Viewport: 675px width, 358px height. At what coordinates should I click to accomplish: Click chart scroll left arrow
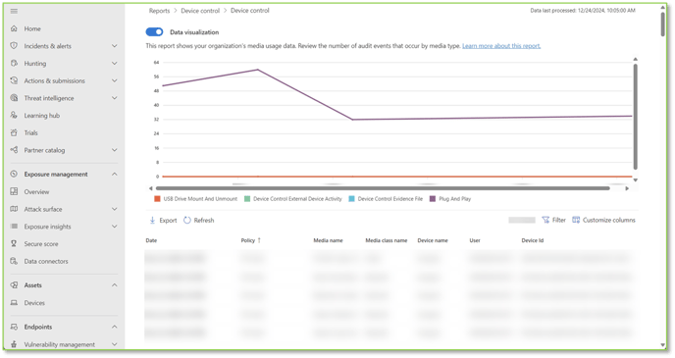click(150, 188)
